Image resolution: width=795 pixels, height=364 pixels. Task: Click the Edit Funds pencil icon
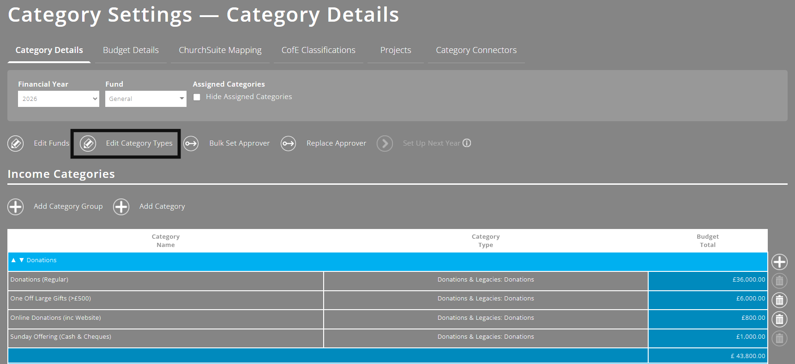point(16,143)
